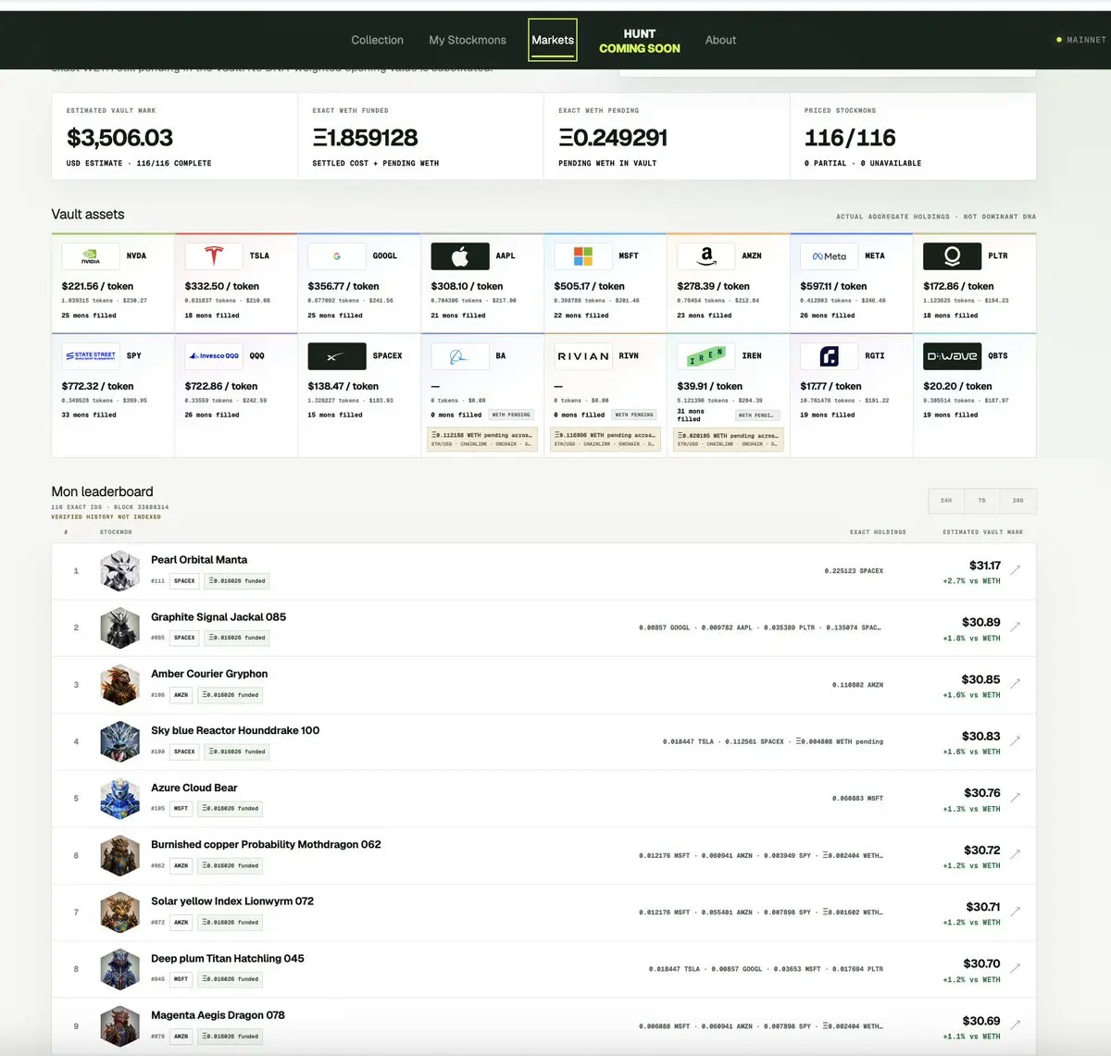Viewport: 1111px width, 1056px height.
Task: Click the $597.11 / token META price
Action: [x=833, y=286]
